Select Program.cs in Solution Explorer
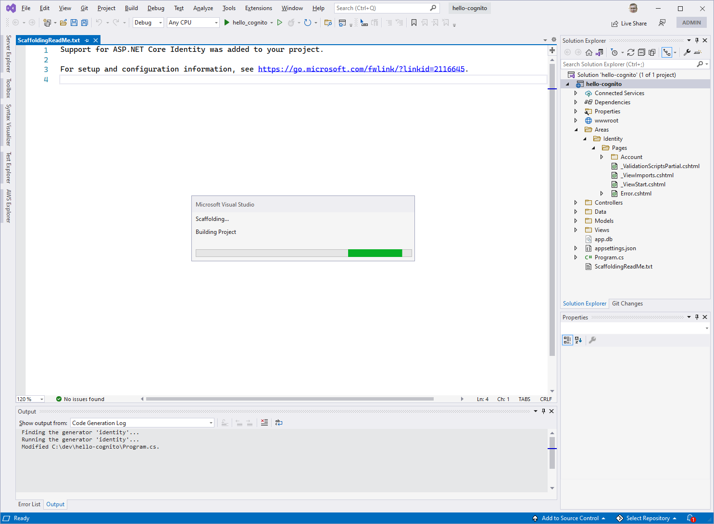 (609, 257)
